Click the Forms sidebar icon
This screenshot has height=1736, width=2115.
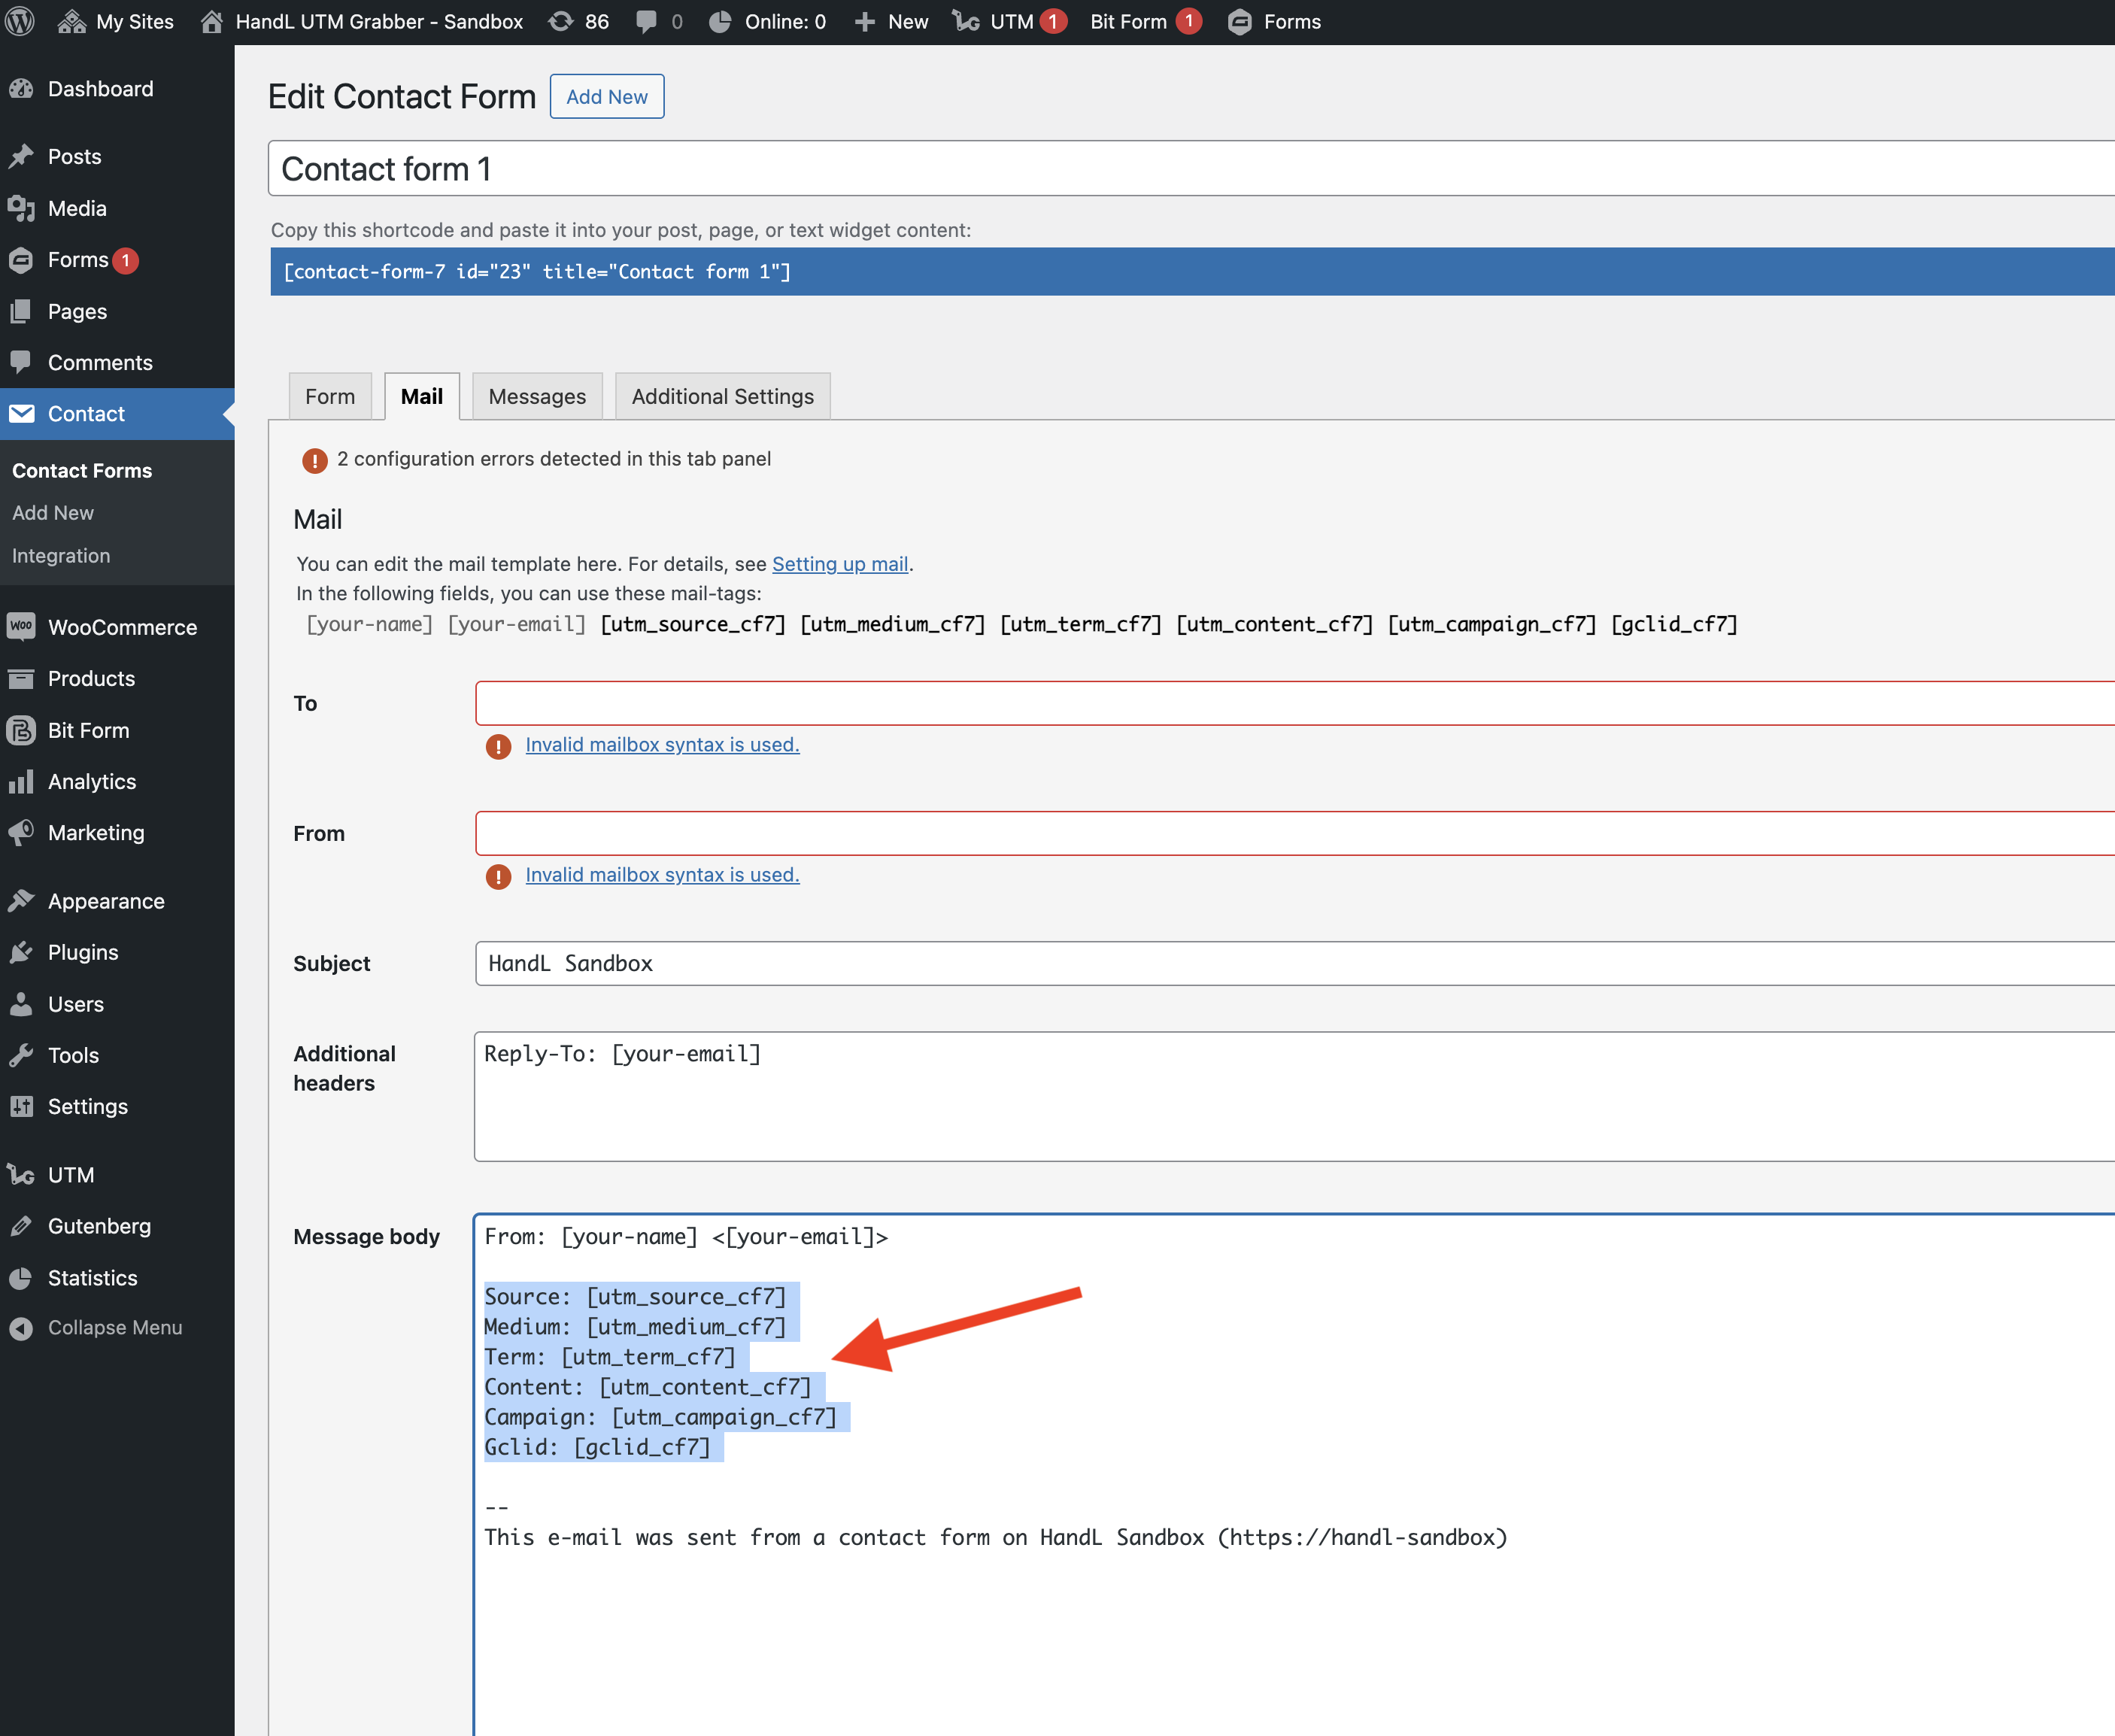tap(21, 259)
